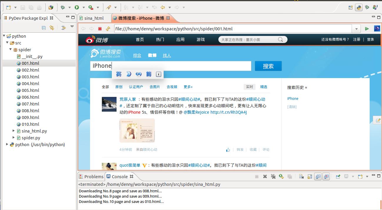Viewport: 382px width, 210px height.
Task: Open the 首页 nav menu item
Action: [140, 39]
